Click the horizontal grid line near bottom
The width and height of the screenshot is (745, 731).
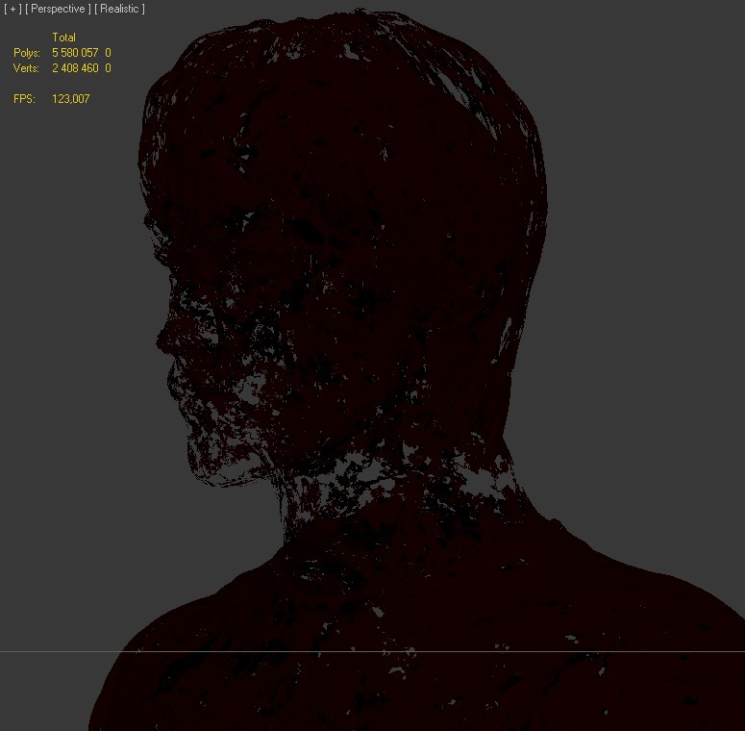tap(48, 651)
